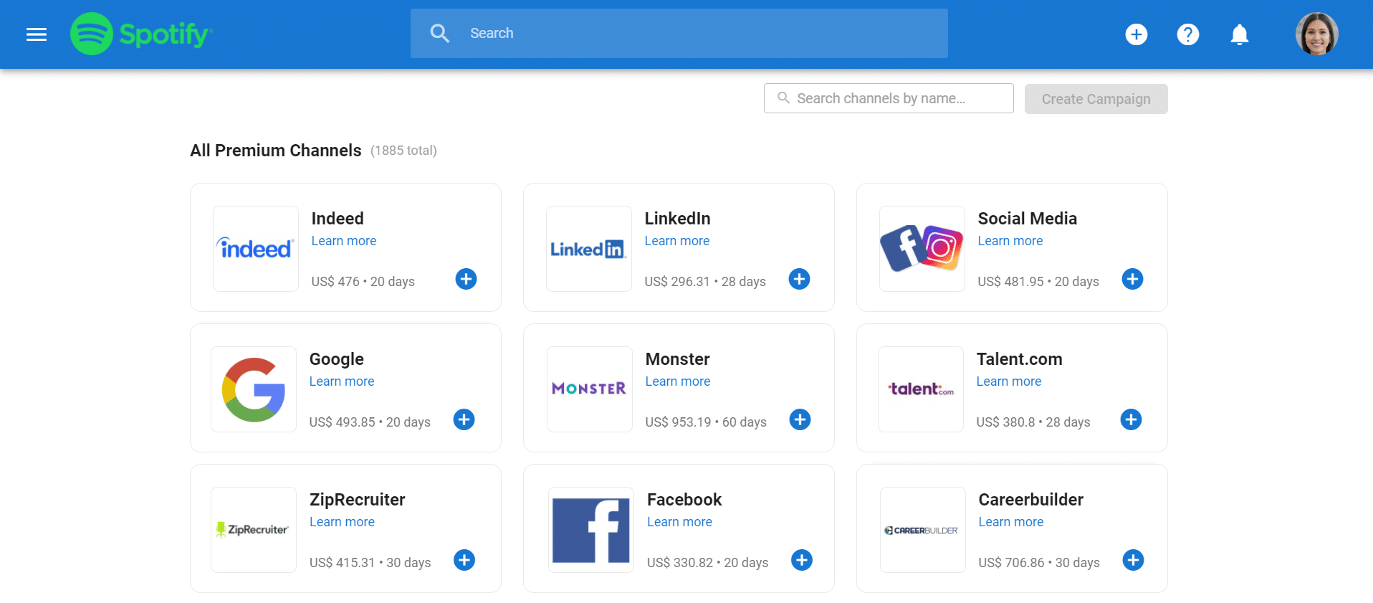Open the notifications bell

tap(1240, 34)
